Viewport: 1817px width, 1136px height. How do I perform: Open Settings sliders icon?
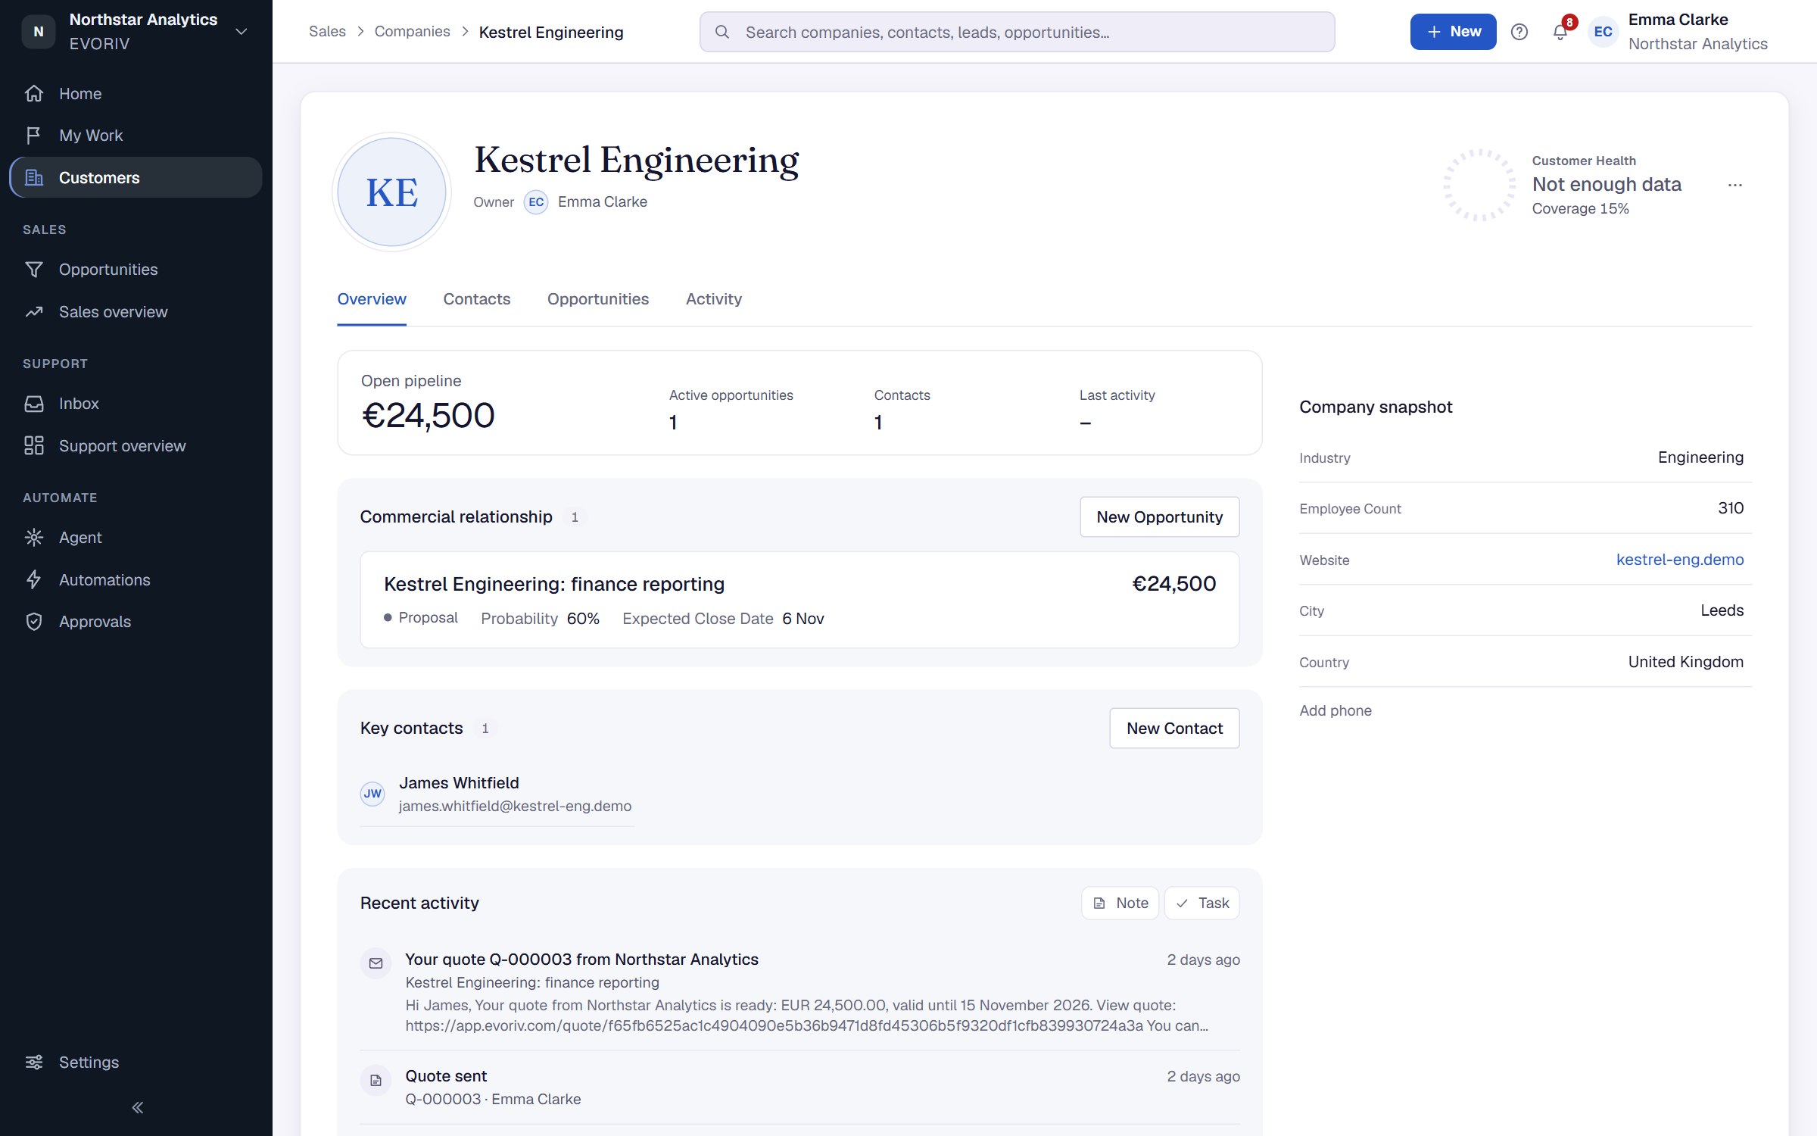tap(33, 1062)
